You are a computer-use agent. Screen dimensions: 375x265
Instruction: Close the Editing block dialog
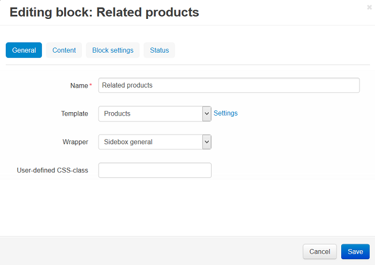[369, 7]
